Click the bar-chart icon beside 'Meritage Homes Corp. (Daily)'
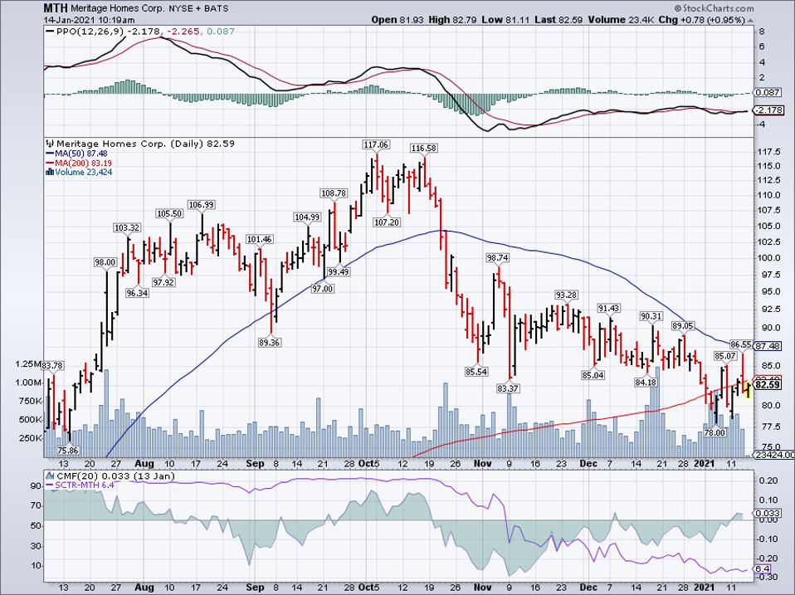 click(50, 144)
